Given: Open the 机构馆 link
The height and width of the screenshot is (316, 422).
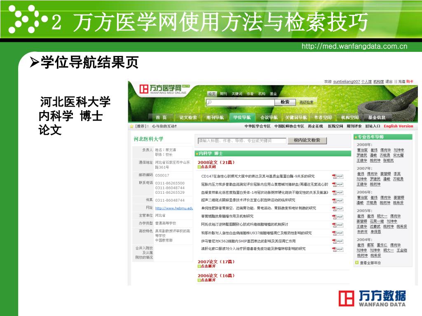Looking at the screenshot, I should pyautogui.click(x=378, y=81).
